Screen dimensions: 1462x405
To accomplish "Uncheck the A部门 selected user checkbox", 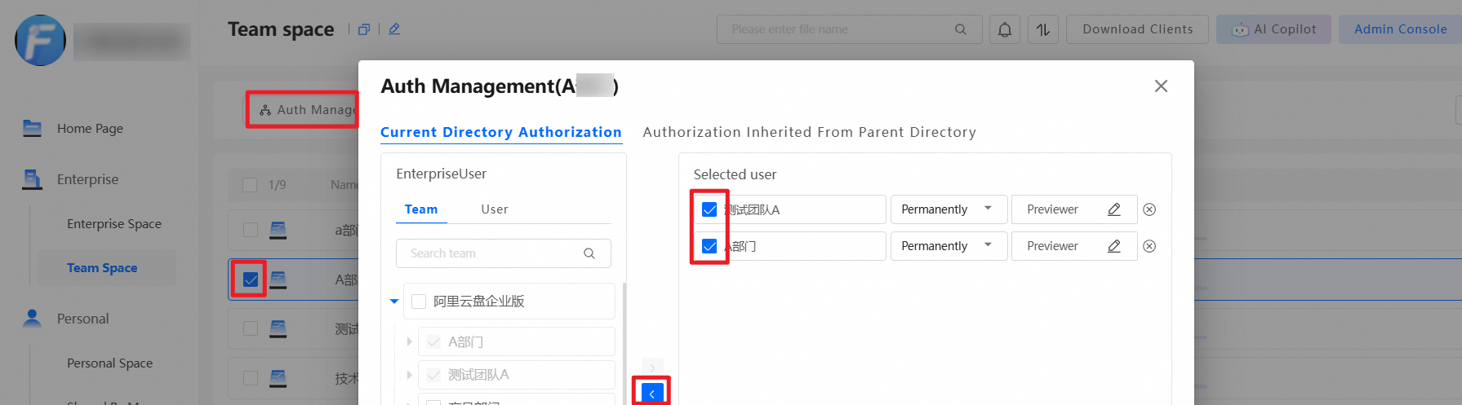I will pos(709,246).
